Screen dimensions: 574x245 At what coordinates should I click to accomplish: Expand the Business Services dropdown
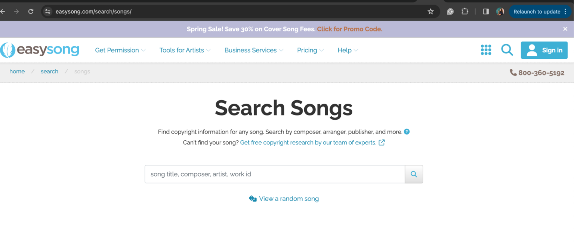pos(250,50)
